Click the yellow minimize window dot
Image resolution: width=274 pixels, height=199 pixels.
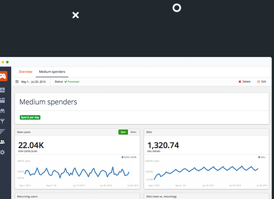[x=3, y=62]
